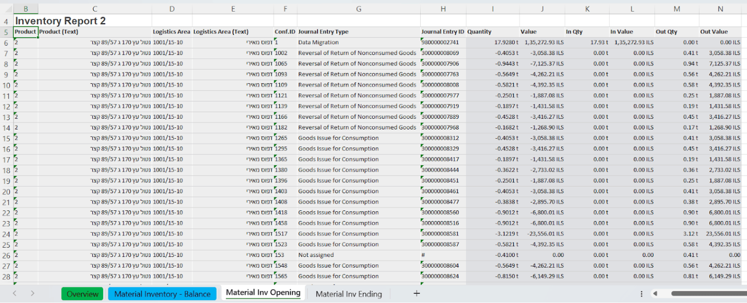The image size is (747, 303).
Task: Select Out Value cell 23,556.01 ILS
Action: pos(720,234)
